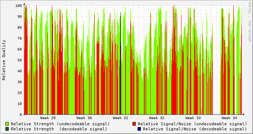The image size is (253, 134).
Task: Click the x-axis arrowhead at right end
Action: point(244,114)
